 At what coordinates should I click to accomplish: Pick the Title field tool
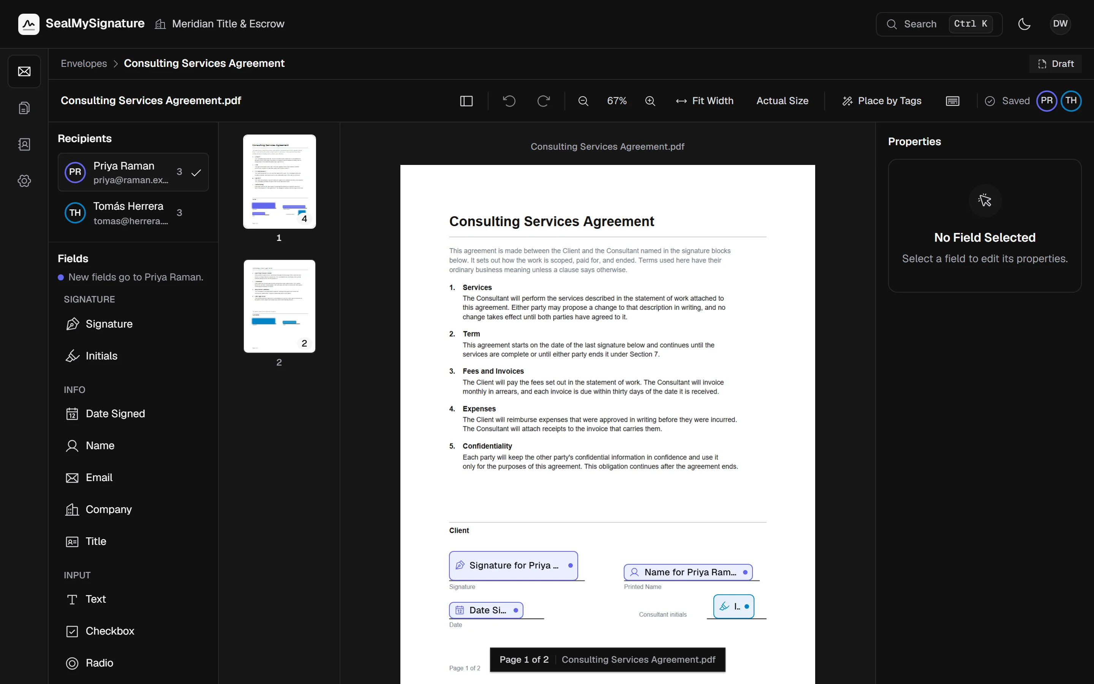133,541
